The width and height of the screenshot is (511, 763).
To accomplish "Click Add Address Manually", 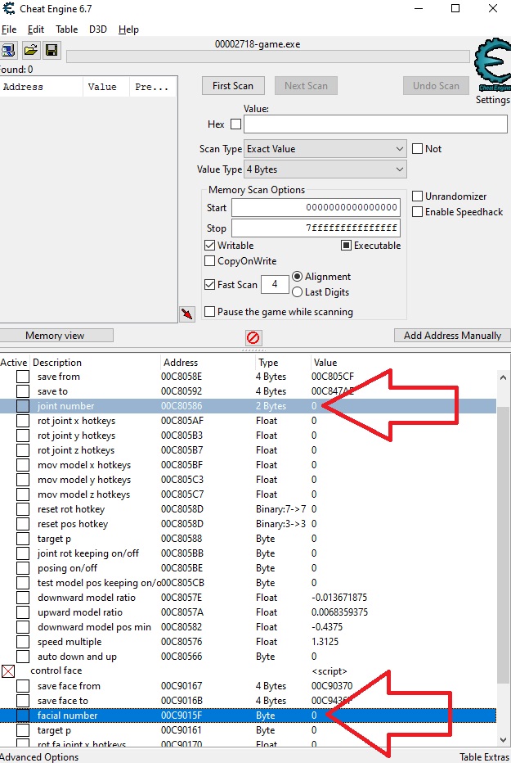I will tap(452, 336).
